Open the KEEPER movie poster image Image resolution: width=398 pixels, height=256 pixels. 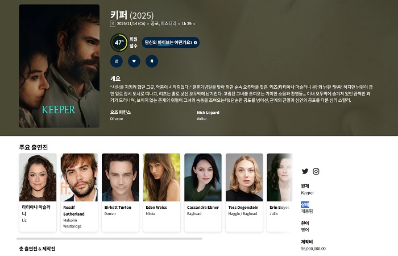click(x=59, y=66)
